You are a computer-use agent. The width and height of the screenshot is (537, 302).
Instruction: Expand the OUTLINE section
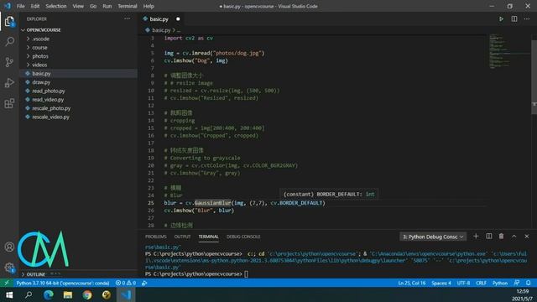click(79, 274)
